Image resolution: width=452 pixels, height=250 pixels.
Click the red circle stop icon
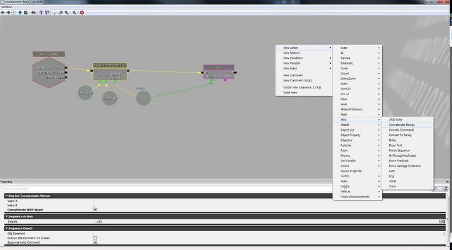82,13
